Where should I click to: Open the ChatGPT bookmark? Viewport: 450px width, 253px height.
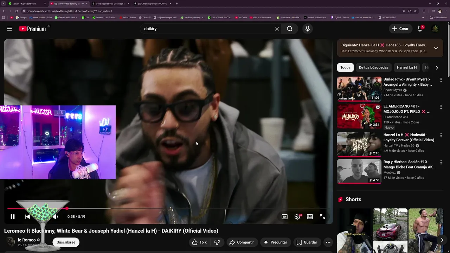pos(144,18)
